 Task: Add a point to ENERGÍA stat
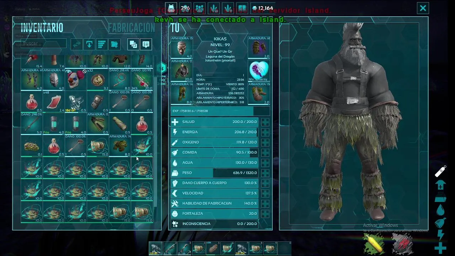(x=265, y=132)
